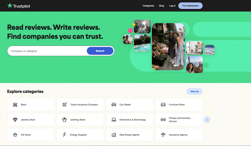The width and height of the screenshot is (251, 146).
Task: Click the Electronics laptop icon
Action: (114, 120)
